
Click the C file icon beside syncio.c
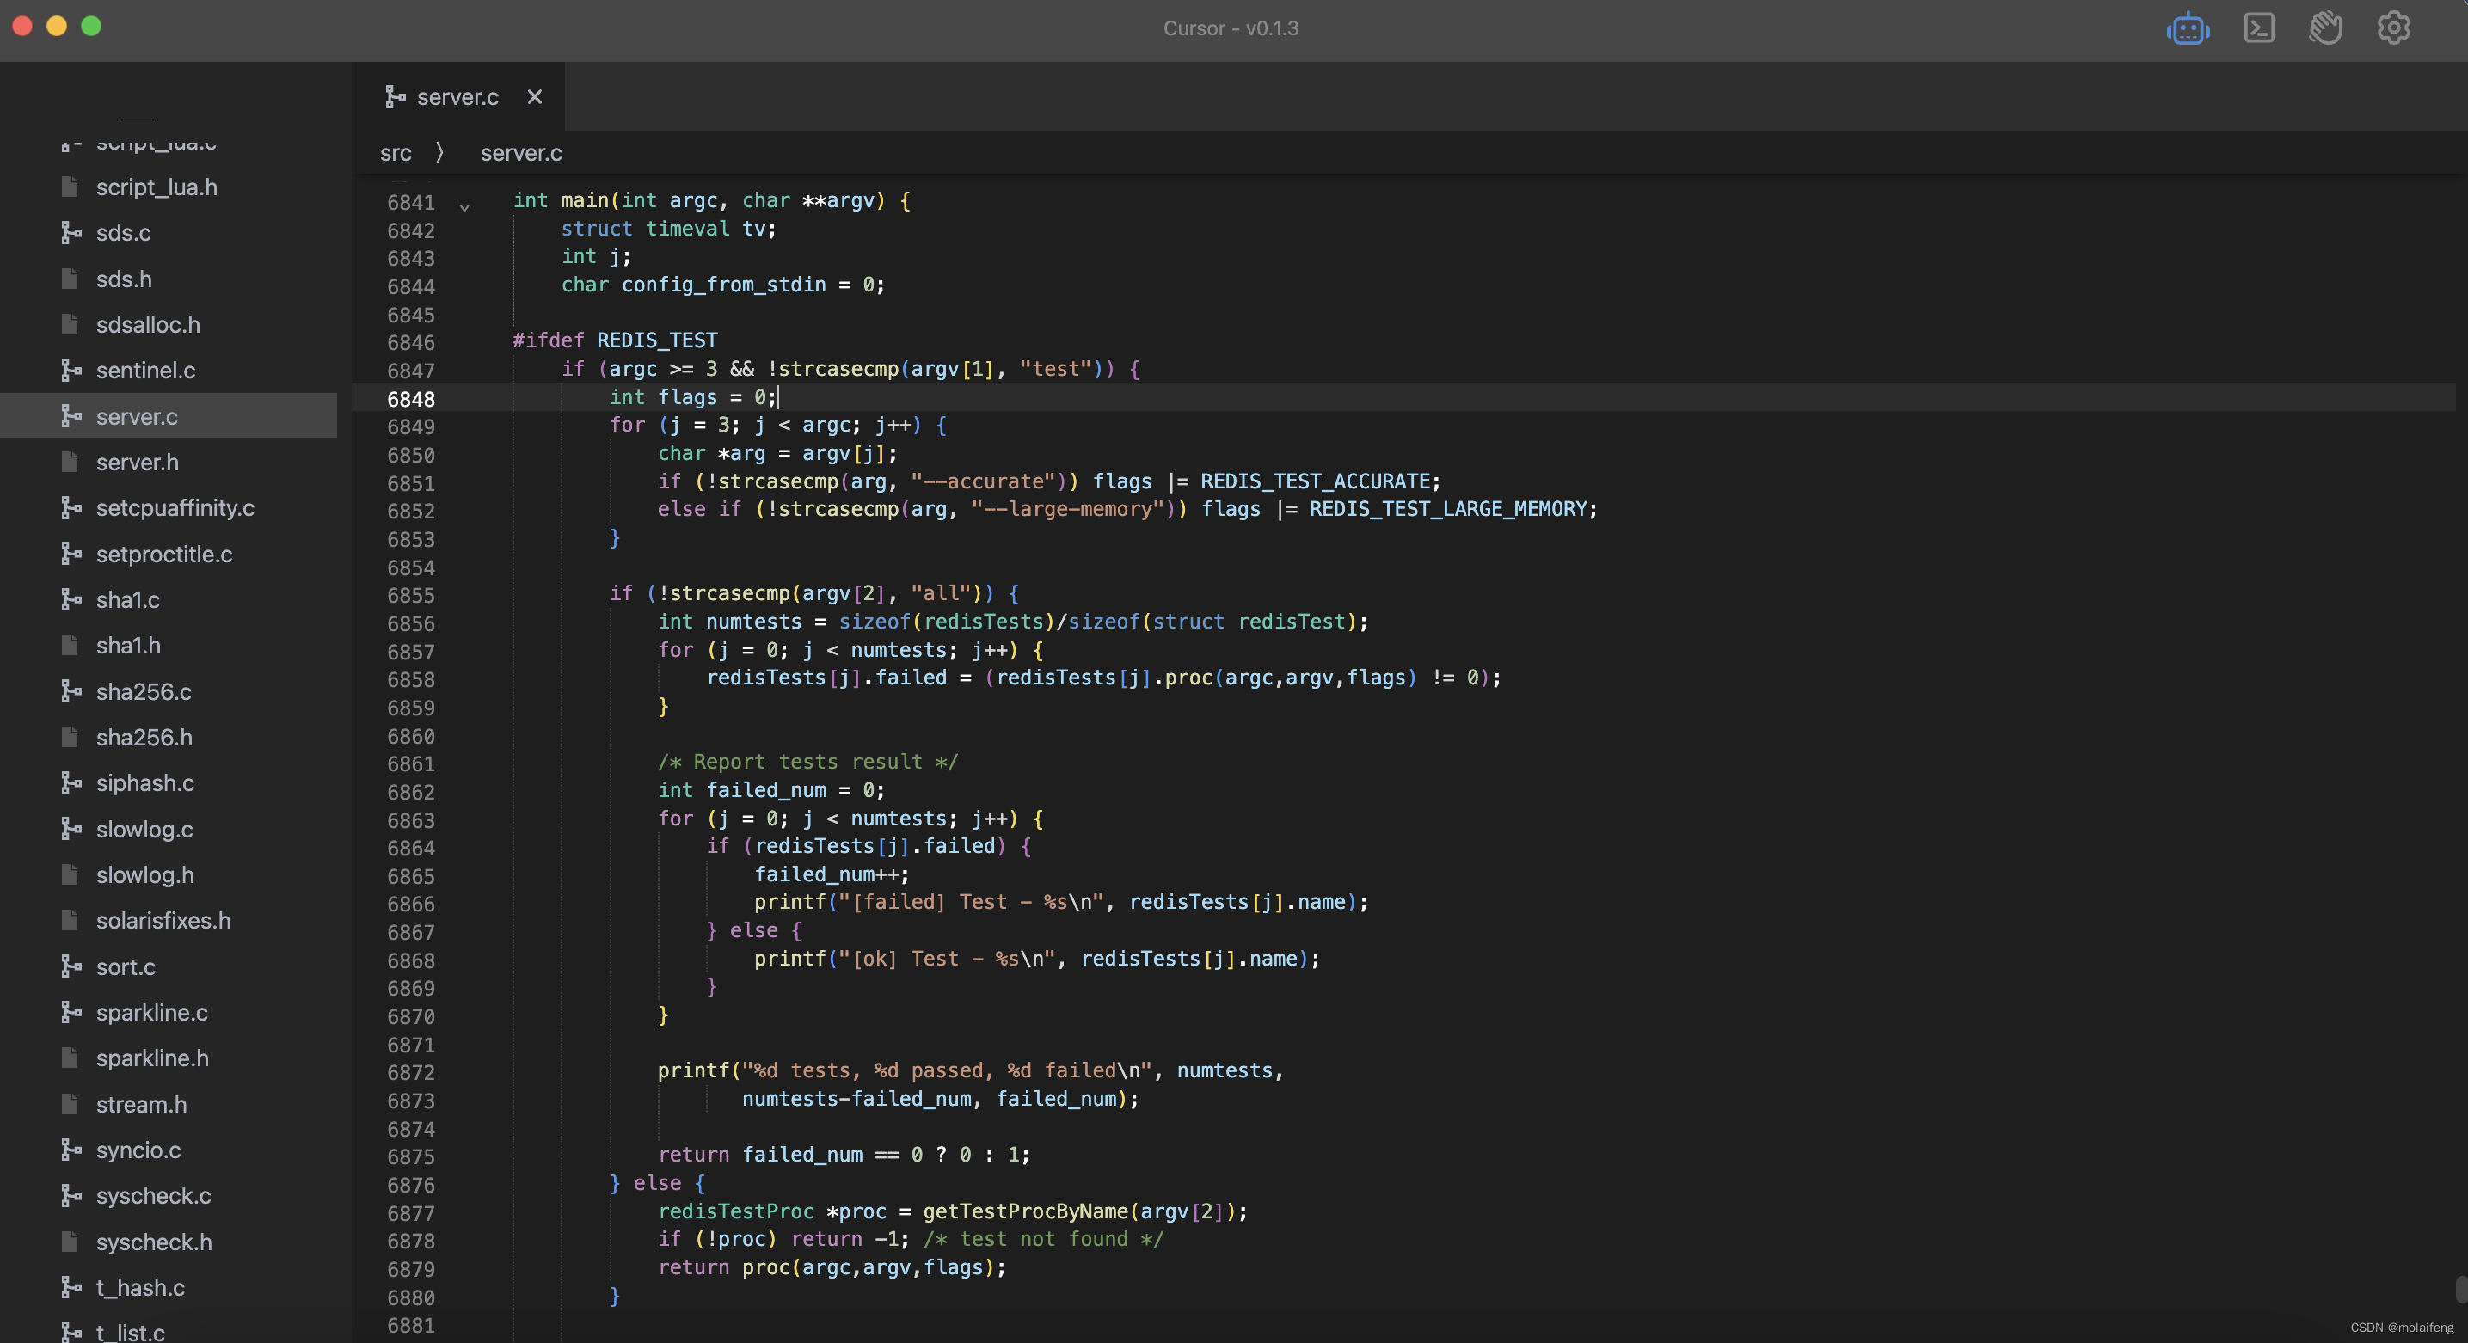(71, 1149)
